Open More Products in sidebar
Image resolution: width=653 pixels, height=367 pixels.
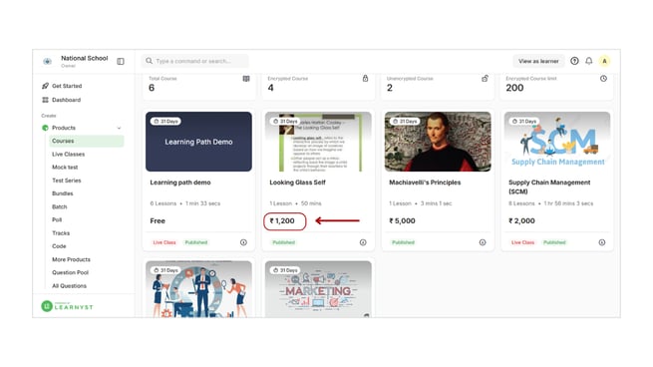(x=71, y=259)
